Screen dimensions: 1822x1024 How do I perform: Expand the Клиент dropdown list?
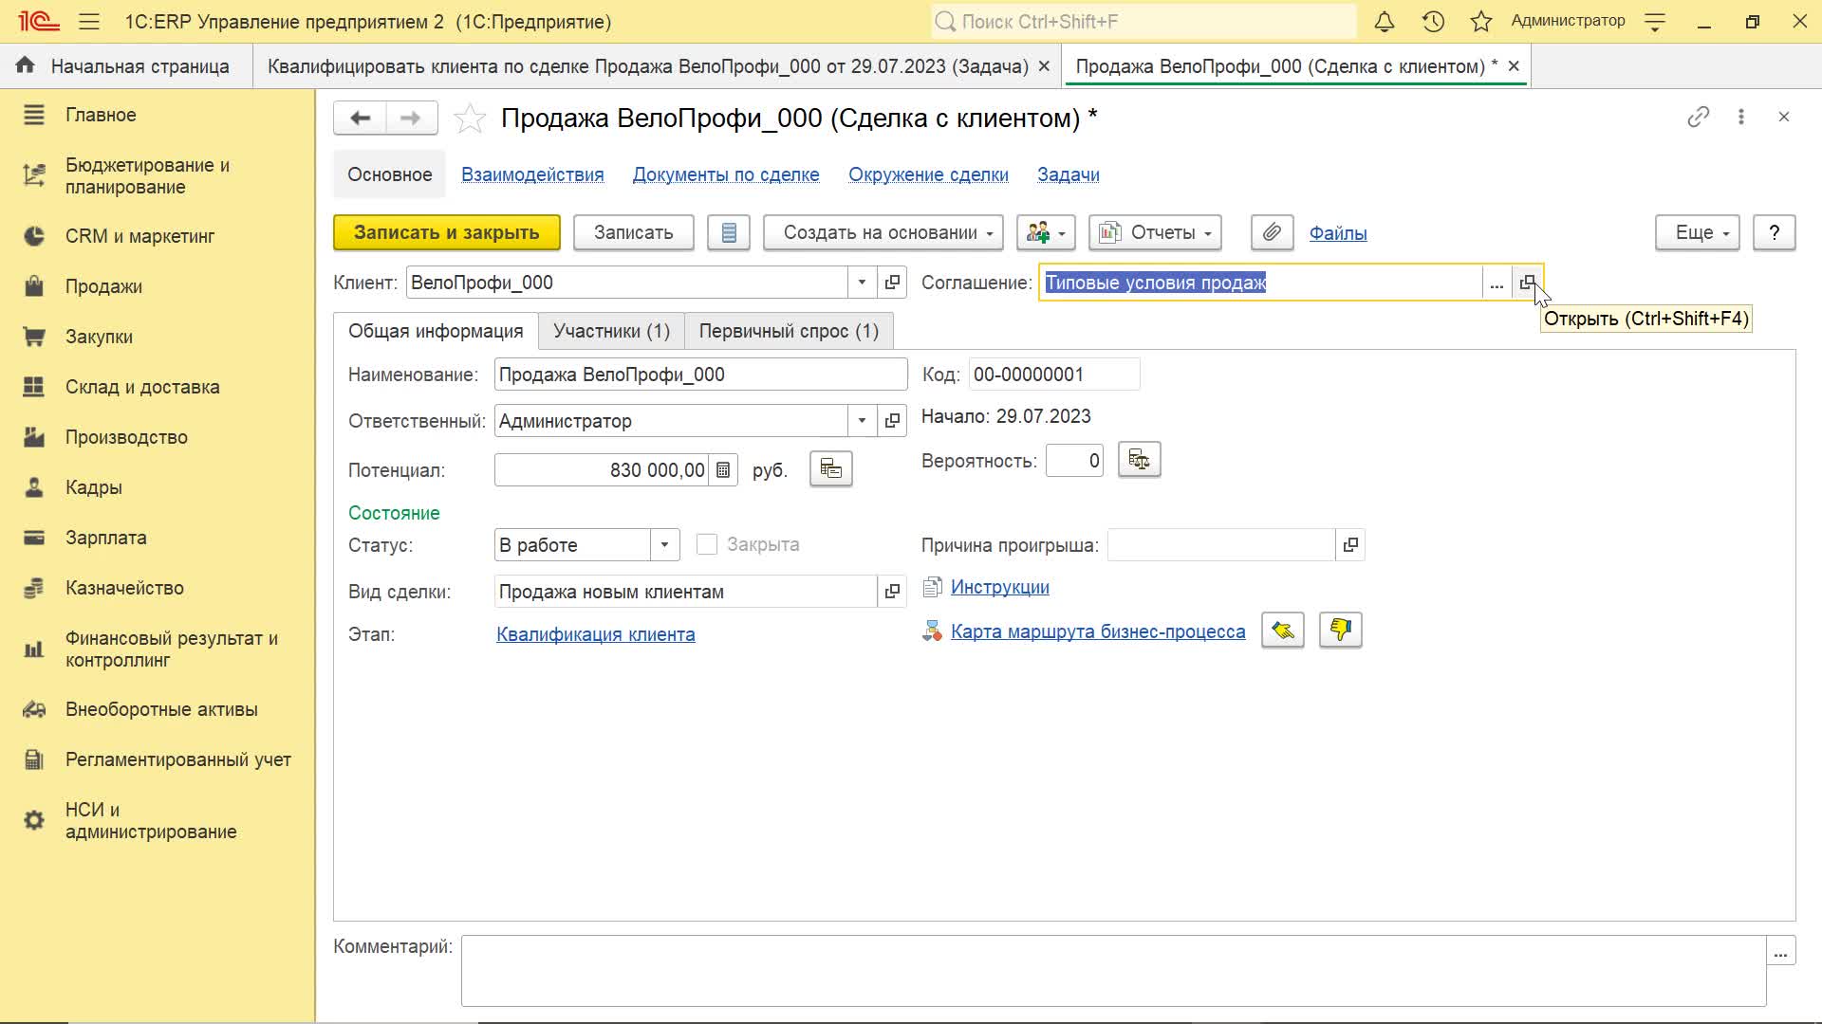(862, 283)
